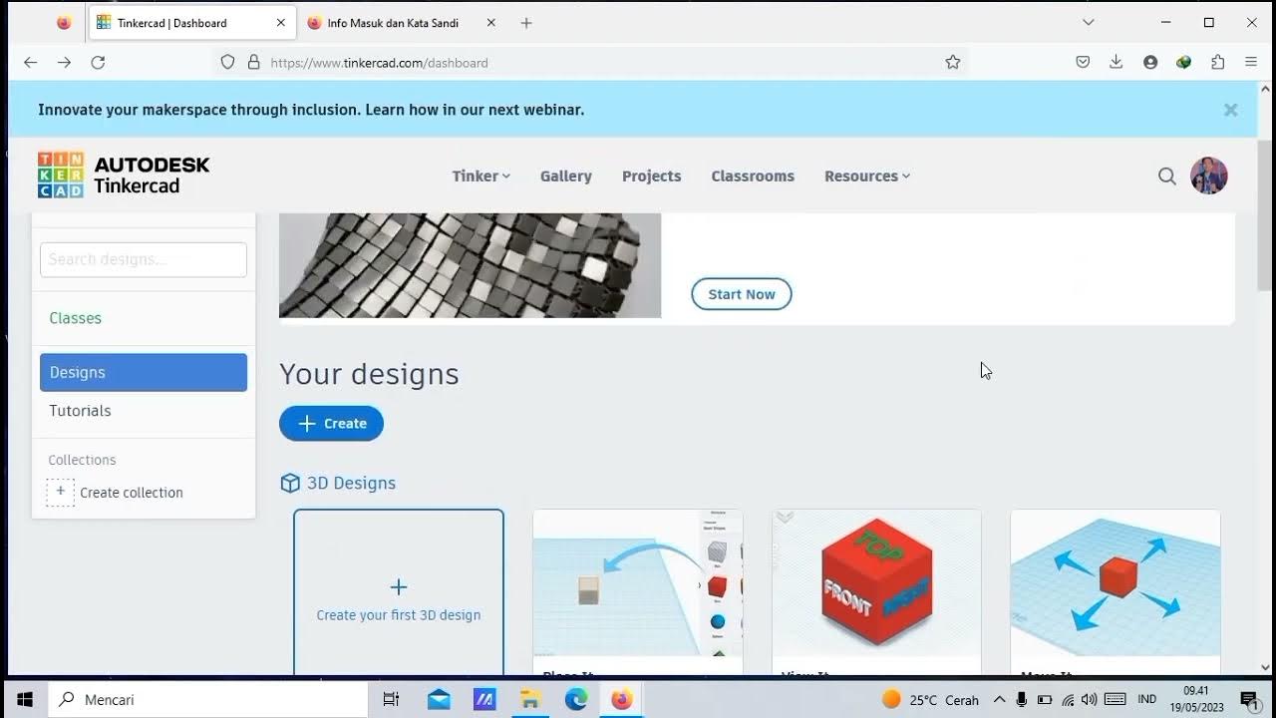Click the volume speaker tray icon
Viewport: 1276px width, 718px height.
pyautogui.click(x=1089, y=700)
